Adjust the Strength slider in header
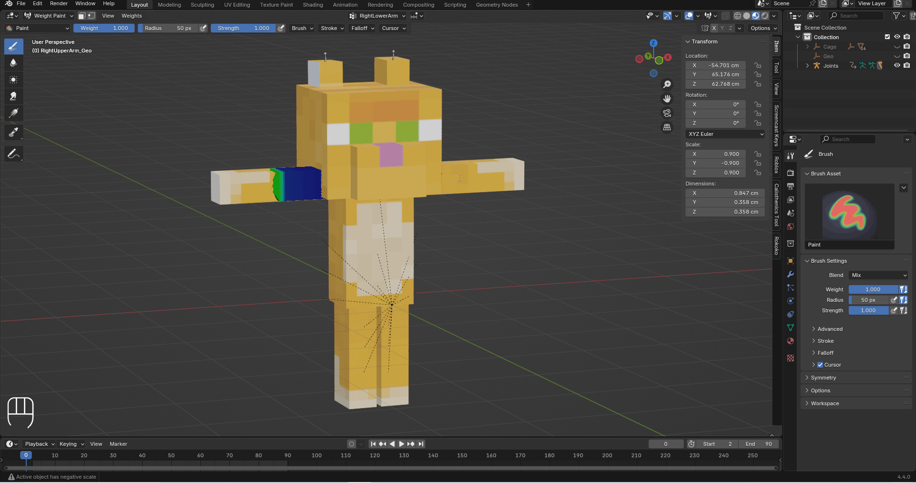The height and width of the screenshot is (483, 916). [x=243, y=28]
